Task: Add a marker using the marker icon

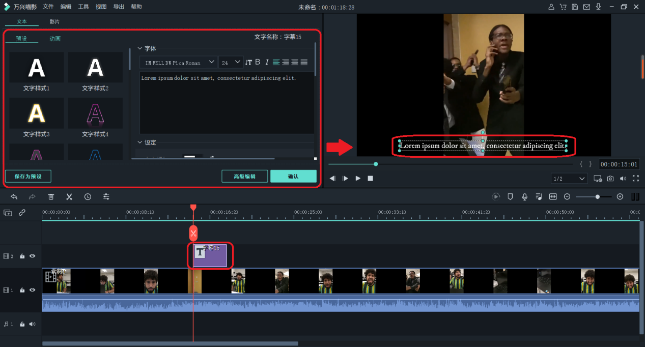Action: pyautogui.click(x=510, y=196)
